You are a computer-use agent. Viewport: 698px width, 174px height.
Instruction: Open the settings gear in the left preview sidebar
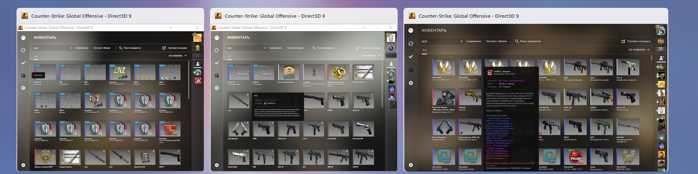pyautogui.click(x=24, y=88)
